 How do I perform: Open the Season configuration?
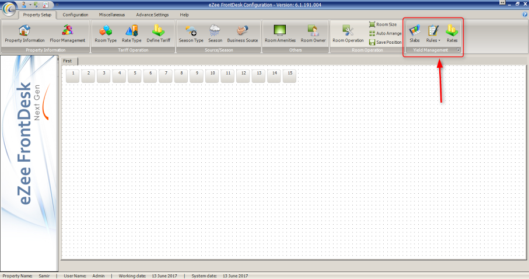click(x=215, y=34)
